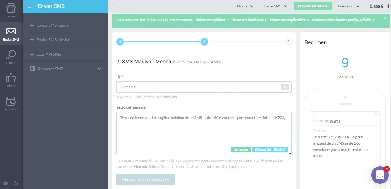Screen dimensions: 391x189
Task: Click the Unicode badge in message box
Action: click(x=241, y=150)
